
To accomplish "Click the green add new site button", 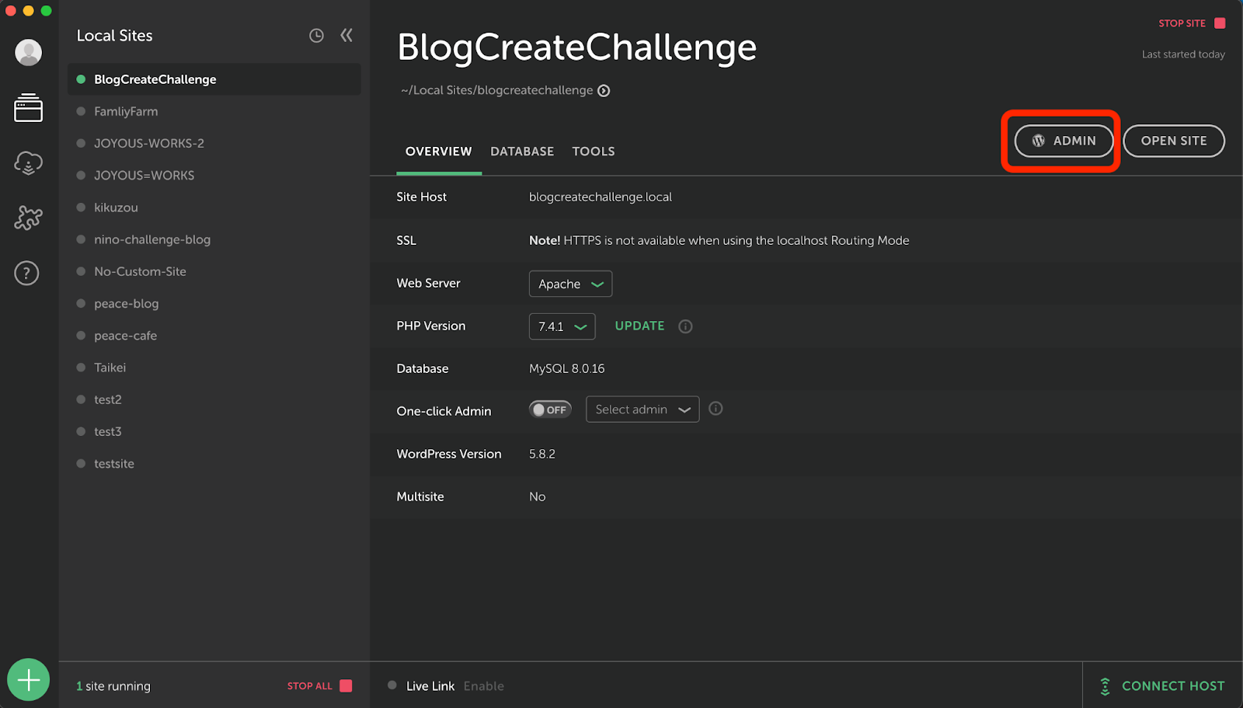I will (29, 680).
